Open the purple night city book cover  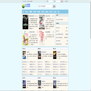[24, 84]
